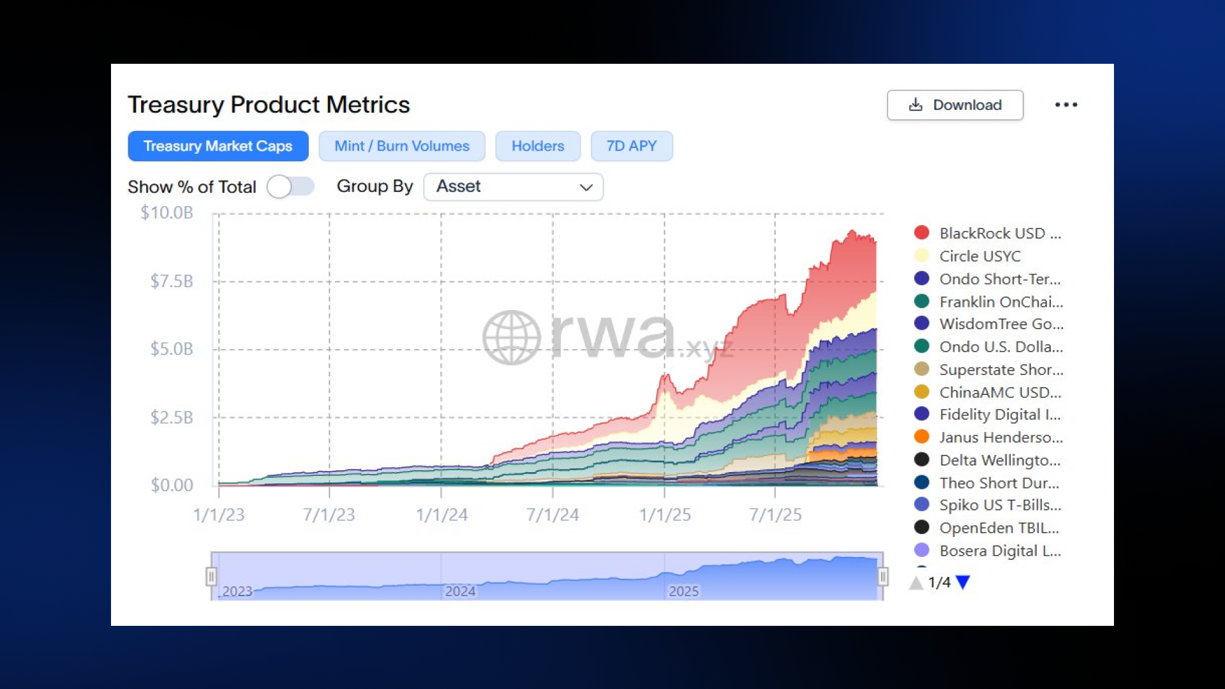
Task: Open the three-dot more options menu
Action: 1066,105
